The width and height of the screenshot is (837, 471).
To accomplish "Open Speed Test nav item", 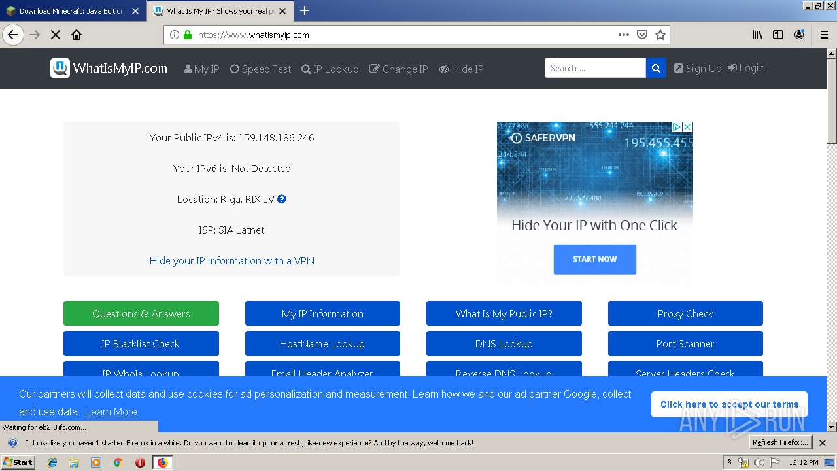I will (x=260, y=69).
